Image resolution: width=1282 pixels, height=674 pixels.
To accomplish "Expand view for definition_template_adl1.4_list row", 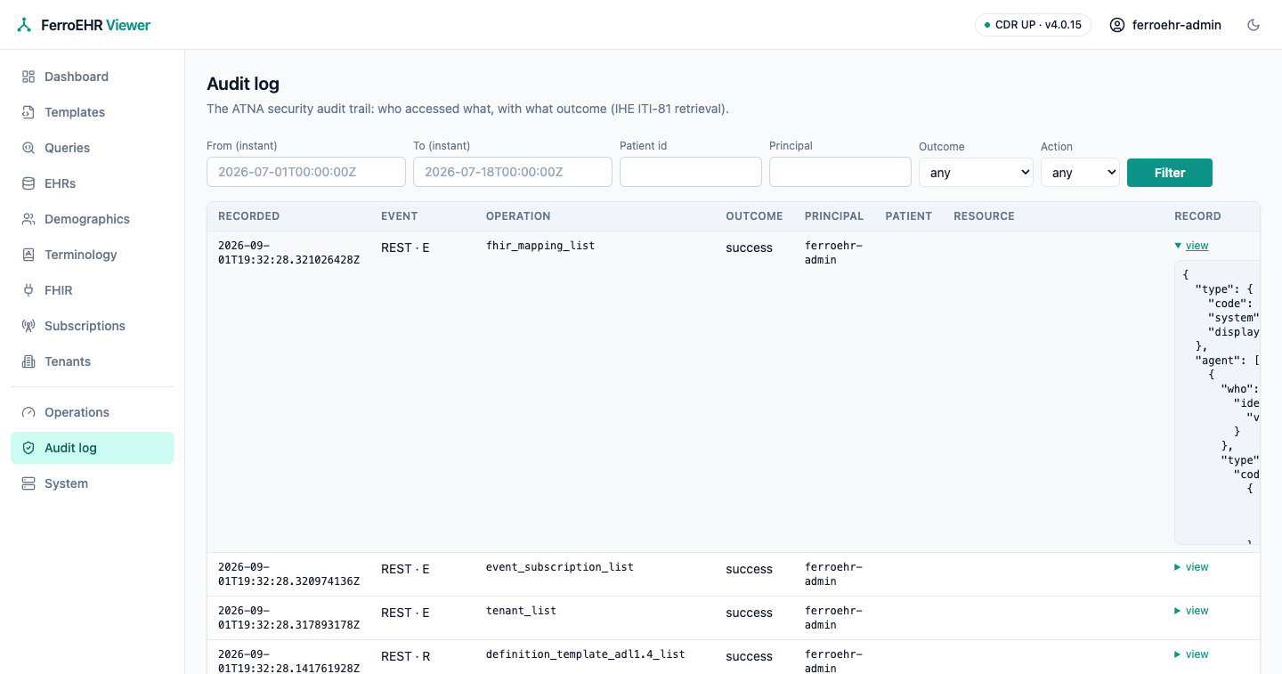I will tap(1191, 654).
